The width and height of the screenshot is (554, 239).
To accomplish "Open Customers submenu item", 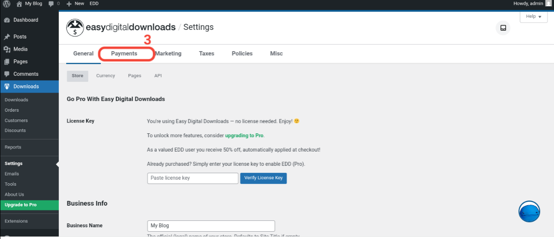I will tap(16, 120).
